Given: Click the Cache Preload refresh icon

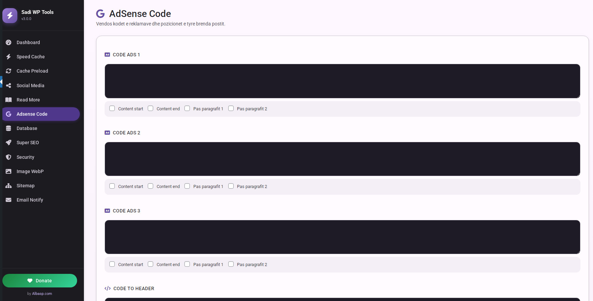Looking at the screenshot, I should click(x=8, y=71).
